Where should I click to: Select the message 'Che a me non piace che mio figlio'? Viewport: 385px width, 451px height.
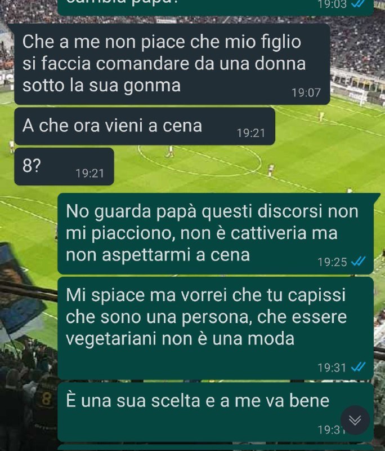tap(172, 64)
